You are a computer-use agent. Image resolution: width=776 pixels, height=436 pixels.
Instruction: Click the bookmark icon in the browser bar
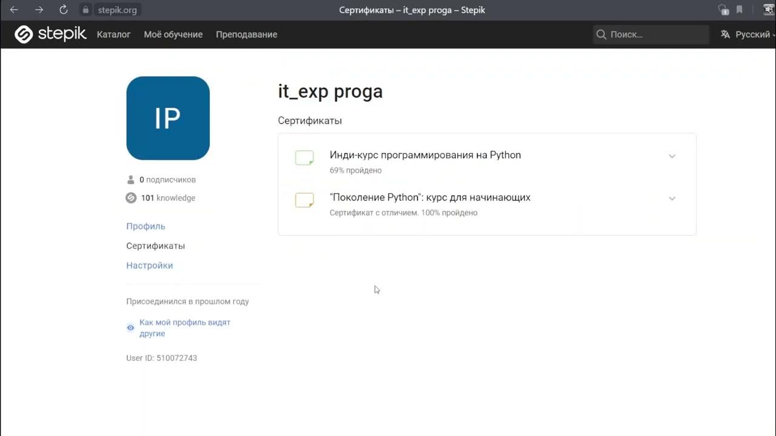click(x=740, y=10)
